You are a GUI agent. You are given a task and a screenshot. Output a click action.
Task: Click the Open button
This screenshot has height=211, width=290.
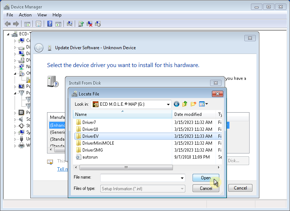pyautogui.click(x=206, y=178)
